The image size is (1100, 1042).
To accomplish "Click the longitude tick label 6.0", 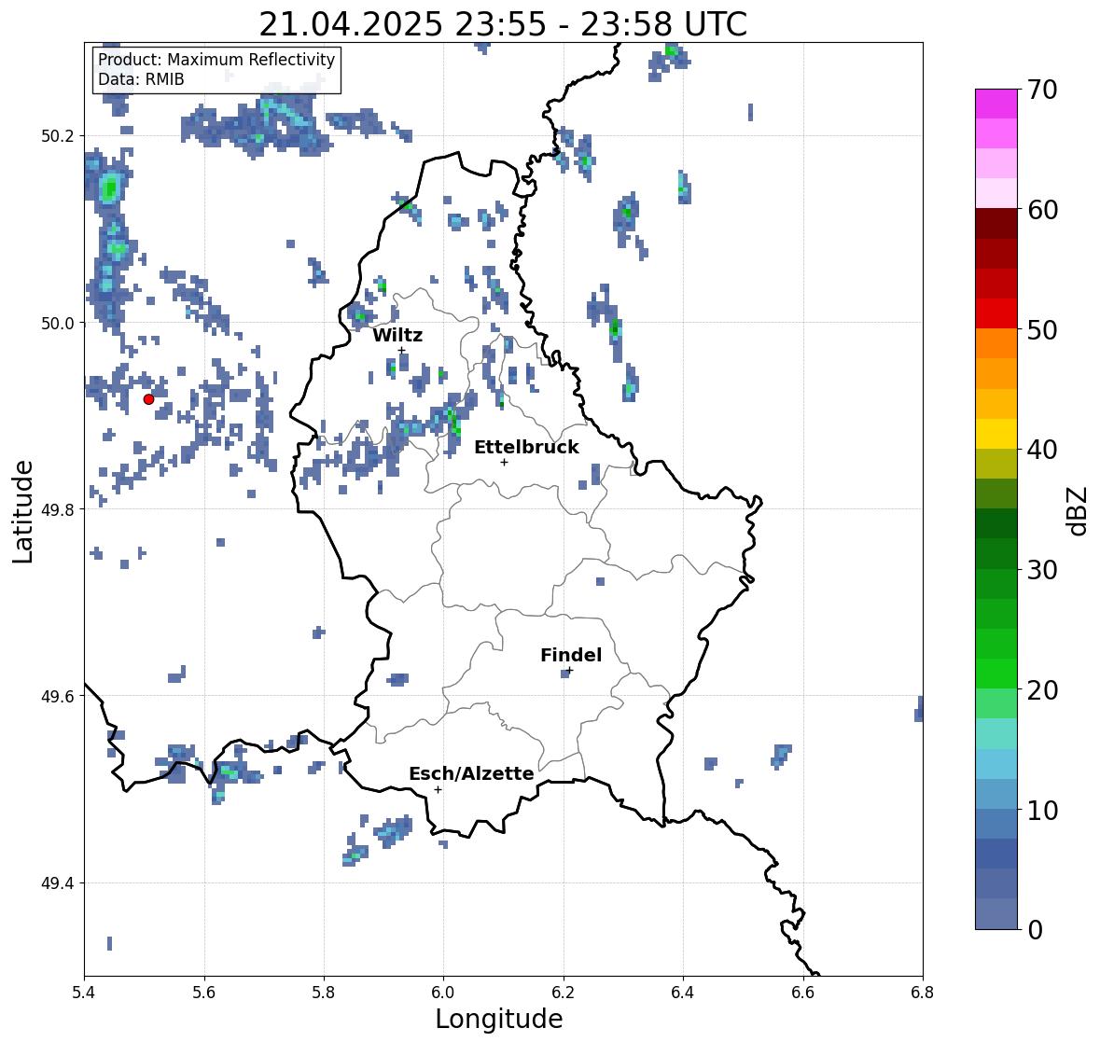I will click(443, 993).
